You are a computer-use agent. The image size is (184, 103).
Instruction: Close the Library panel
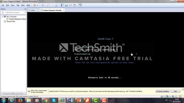coord(25,9)
